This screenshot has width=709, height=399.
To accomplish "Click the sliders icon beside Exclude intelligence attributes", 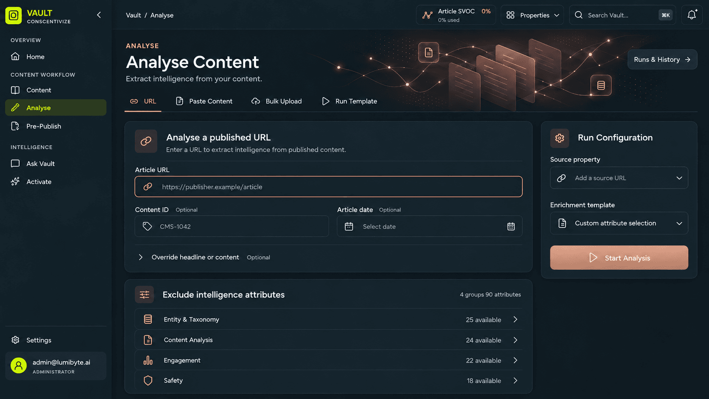I will coord(144,295).
